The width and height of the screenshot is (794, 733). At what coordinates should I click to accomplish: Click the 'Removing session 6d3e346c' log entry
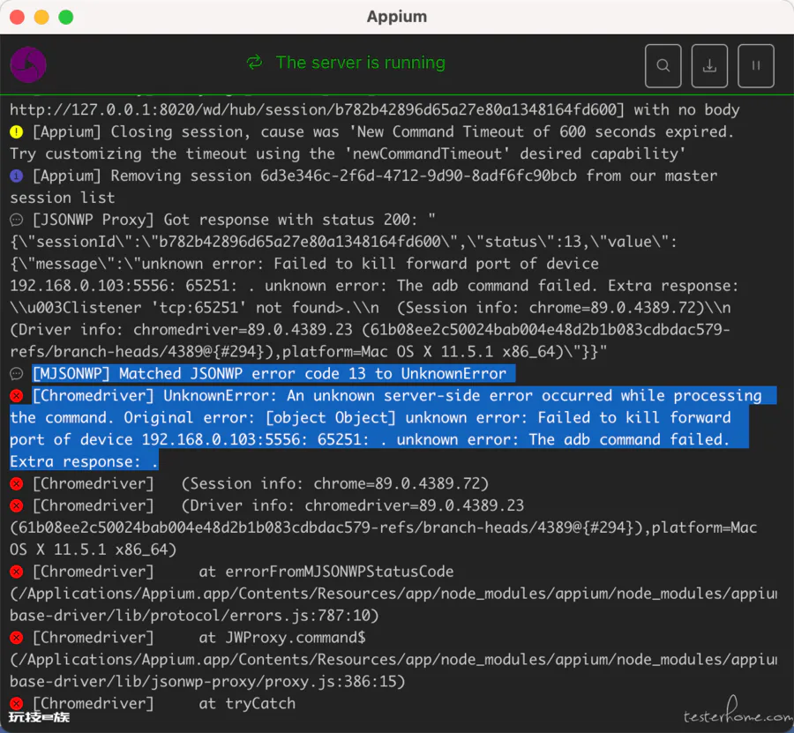(375, 176)
